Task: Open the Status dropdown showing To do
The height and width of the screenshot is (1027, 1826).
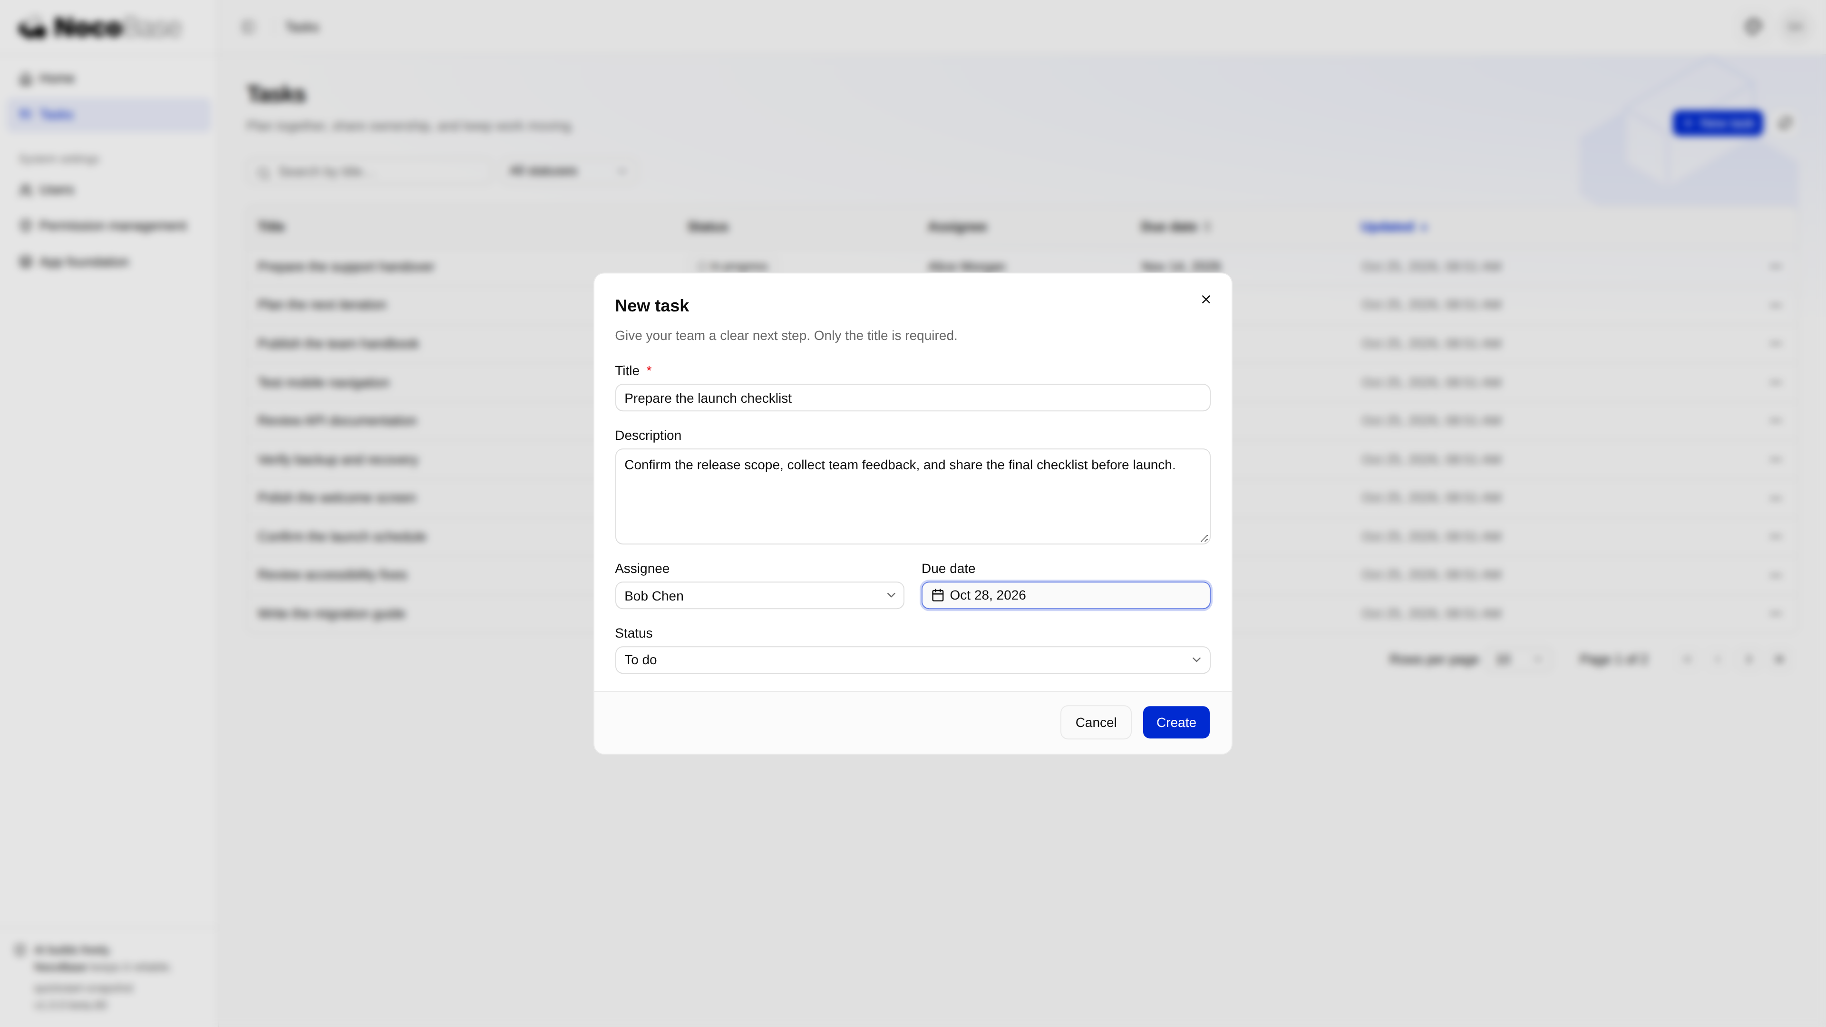Action: point(913,660)
